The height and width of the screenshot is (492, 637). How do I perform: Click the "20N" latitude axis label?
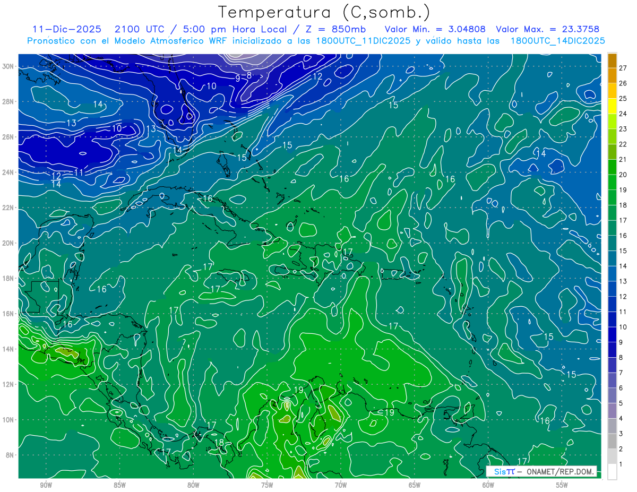(x=9, y=243)
